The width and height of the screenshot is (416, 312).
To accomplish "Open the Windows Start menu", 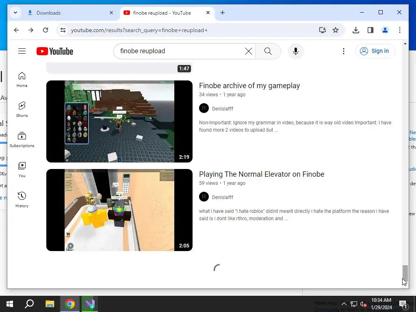I will point(10,304).
